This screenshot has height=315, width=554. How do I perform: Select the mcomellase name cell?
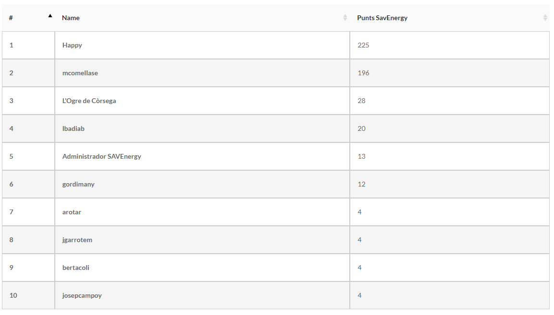(x=80, y=73)
